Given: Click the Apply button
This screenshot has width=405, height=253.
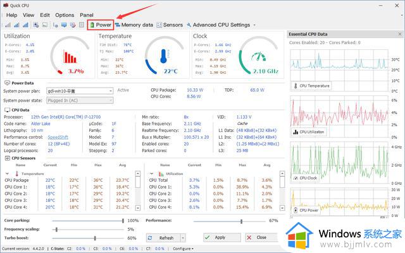Looking at the screenshot, I should (222, 237).
